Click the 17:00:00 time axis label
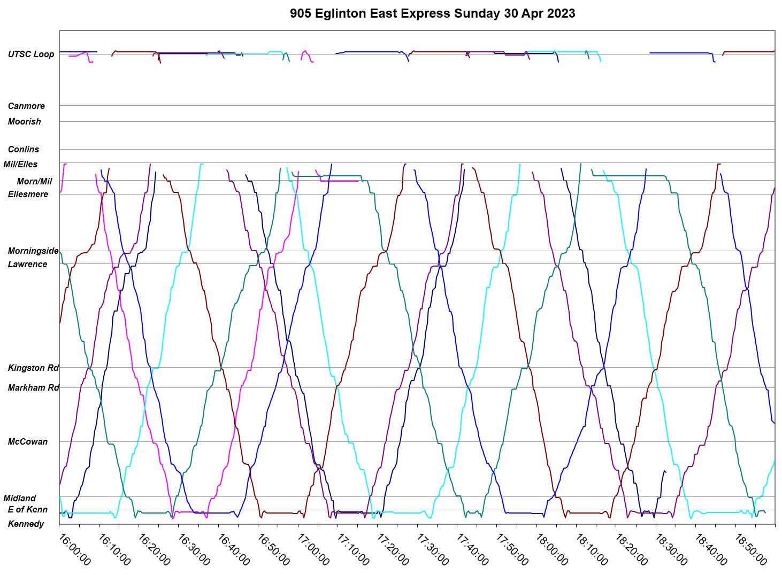The width and height of the screenshot is (782, 575). pos(313,549)
